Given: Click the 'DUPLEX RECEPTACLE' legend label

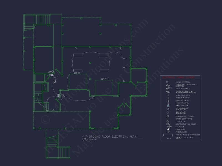Looking at the screenshot, I should (x=183, y=82).
